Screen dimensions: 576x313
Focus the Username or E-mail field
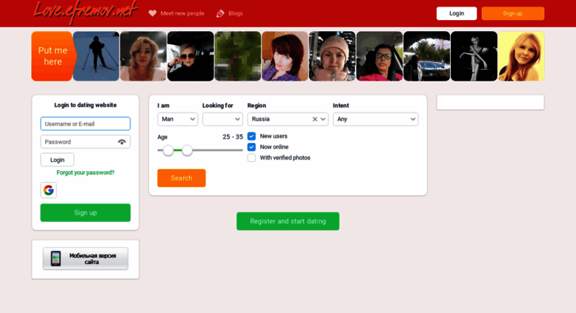point(85,124)
